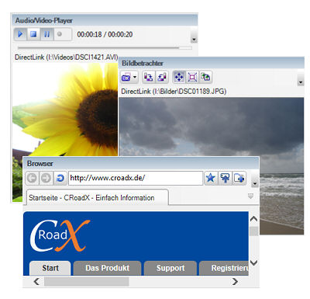Click the first rotate image icon in Bildbetrachter
The image size is (310, 299).
point(148,77)
